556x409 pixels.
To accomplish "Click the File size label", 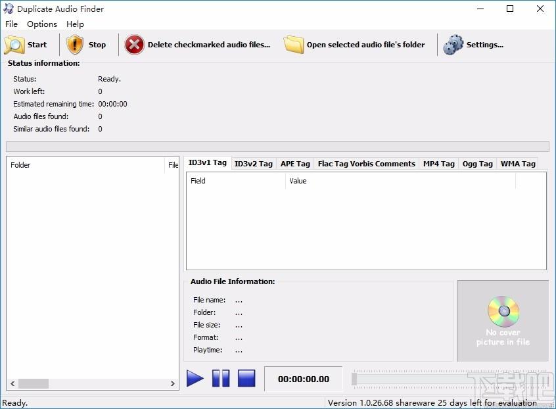I will [x=206, y=325].
